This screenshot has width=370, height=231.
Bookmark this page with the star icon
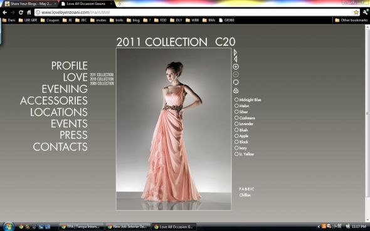tap(356, 13)
